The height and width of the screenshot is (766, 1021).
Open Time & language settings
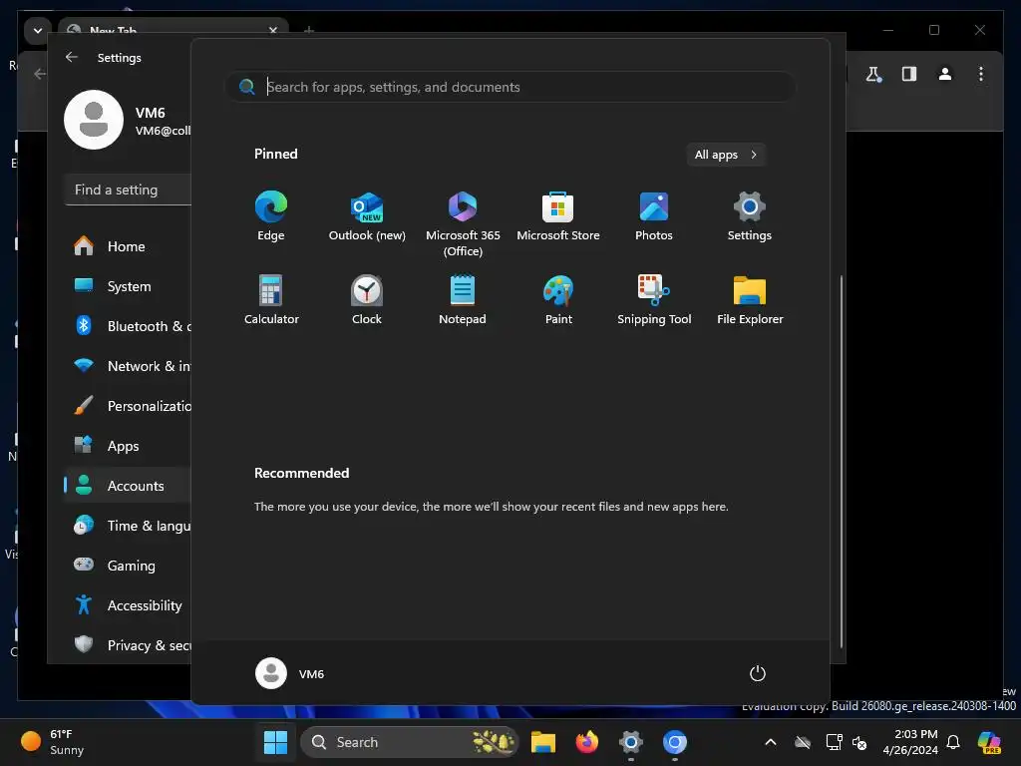click(127, 525)
